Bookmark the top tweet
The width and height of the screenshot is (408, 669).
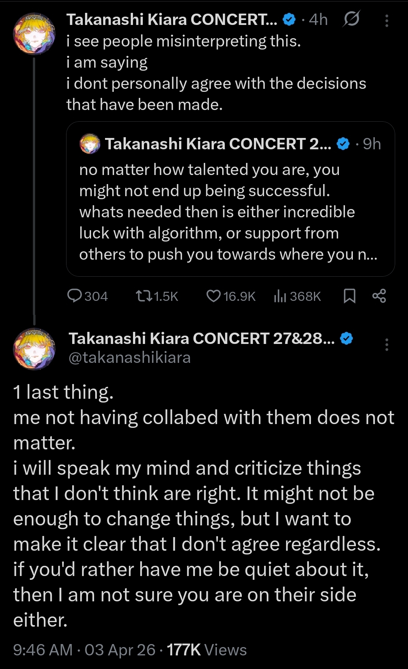(349, 296)
